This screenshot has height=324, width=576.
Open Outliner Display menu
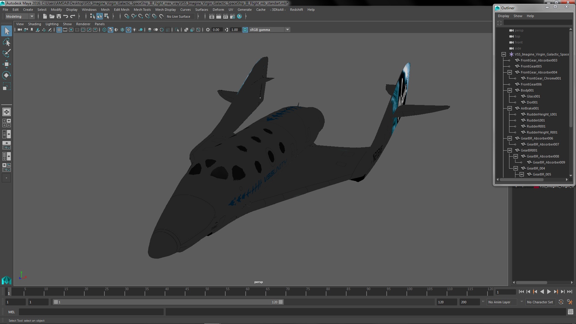(503, 16)
